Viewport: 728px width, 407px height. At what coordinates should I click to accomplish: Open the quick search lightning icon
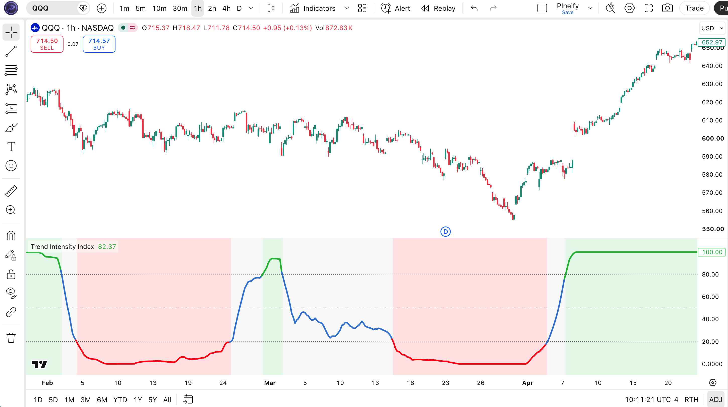coord(611,8)
